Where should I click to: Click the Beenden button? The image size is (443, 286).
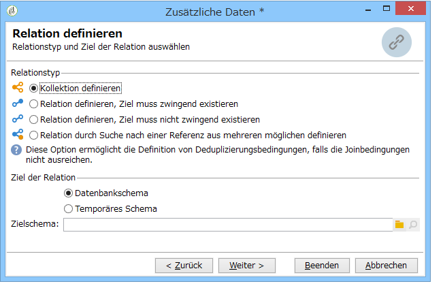coord(322,266)
